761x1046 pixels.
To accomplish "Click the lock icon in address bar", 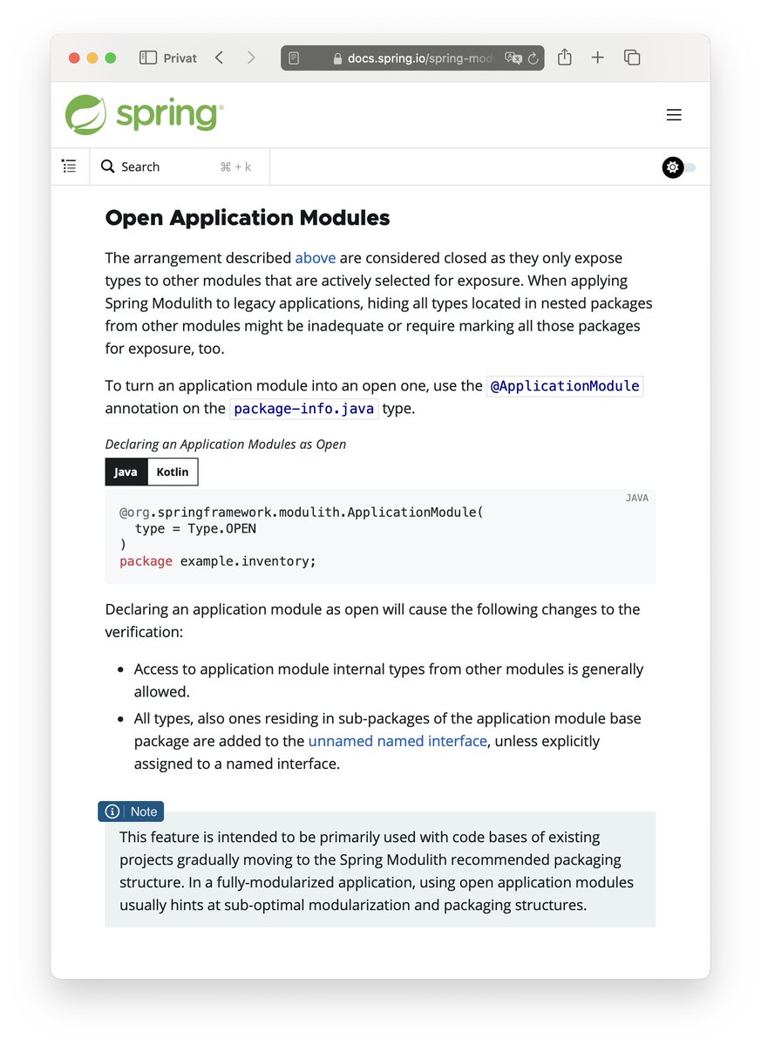I will (x=338, y=58).
